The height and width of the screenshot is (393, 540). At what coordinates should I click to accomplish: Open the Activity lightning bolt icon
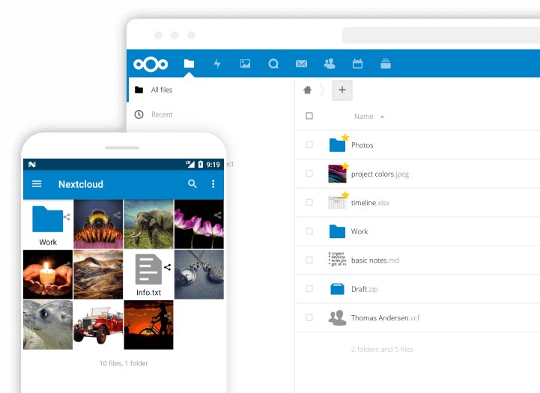217,64
